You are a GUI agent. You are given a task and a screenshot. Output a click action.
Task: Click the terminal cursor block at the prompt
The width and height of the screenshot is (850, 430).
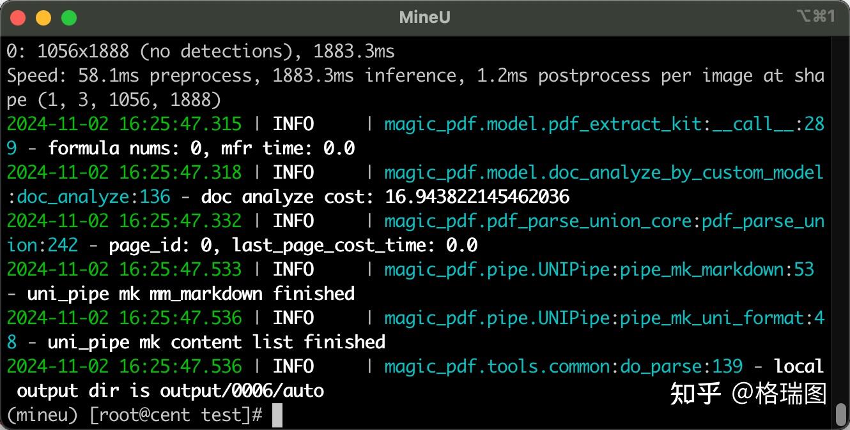(277, 415)
